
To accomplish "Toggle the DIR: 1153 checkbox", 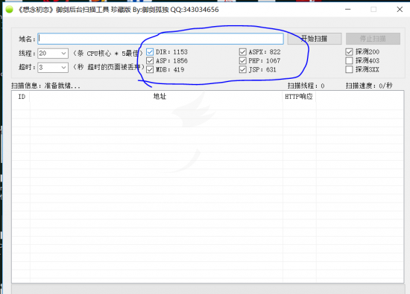I will [150, 52].
